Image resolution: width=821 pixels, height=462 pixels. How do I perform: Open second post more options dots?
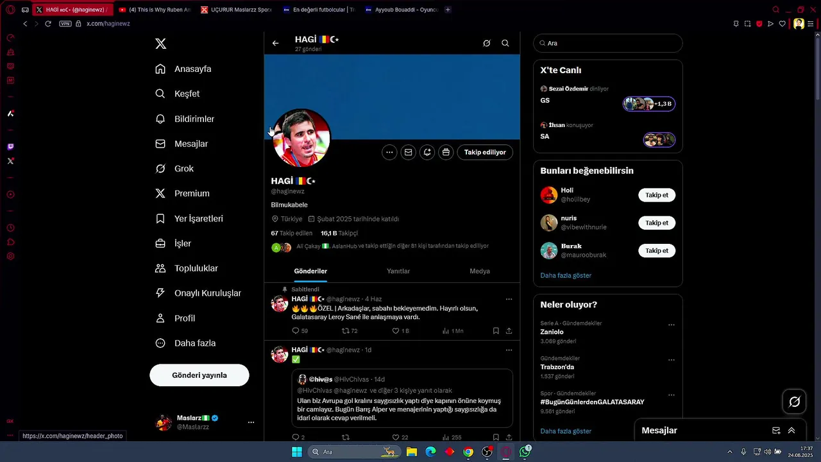point(509,350)
